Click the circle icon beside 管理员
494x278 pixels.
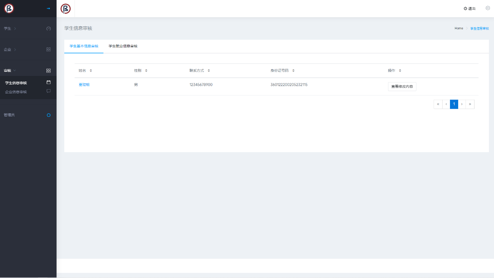[49, 115]
